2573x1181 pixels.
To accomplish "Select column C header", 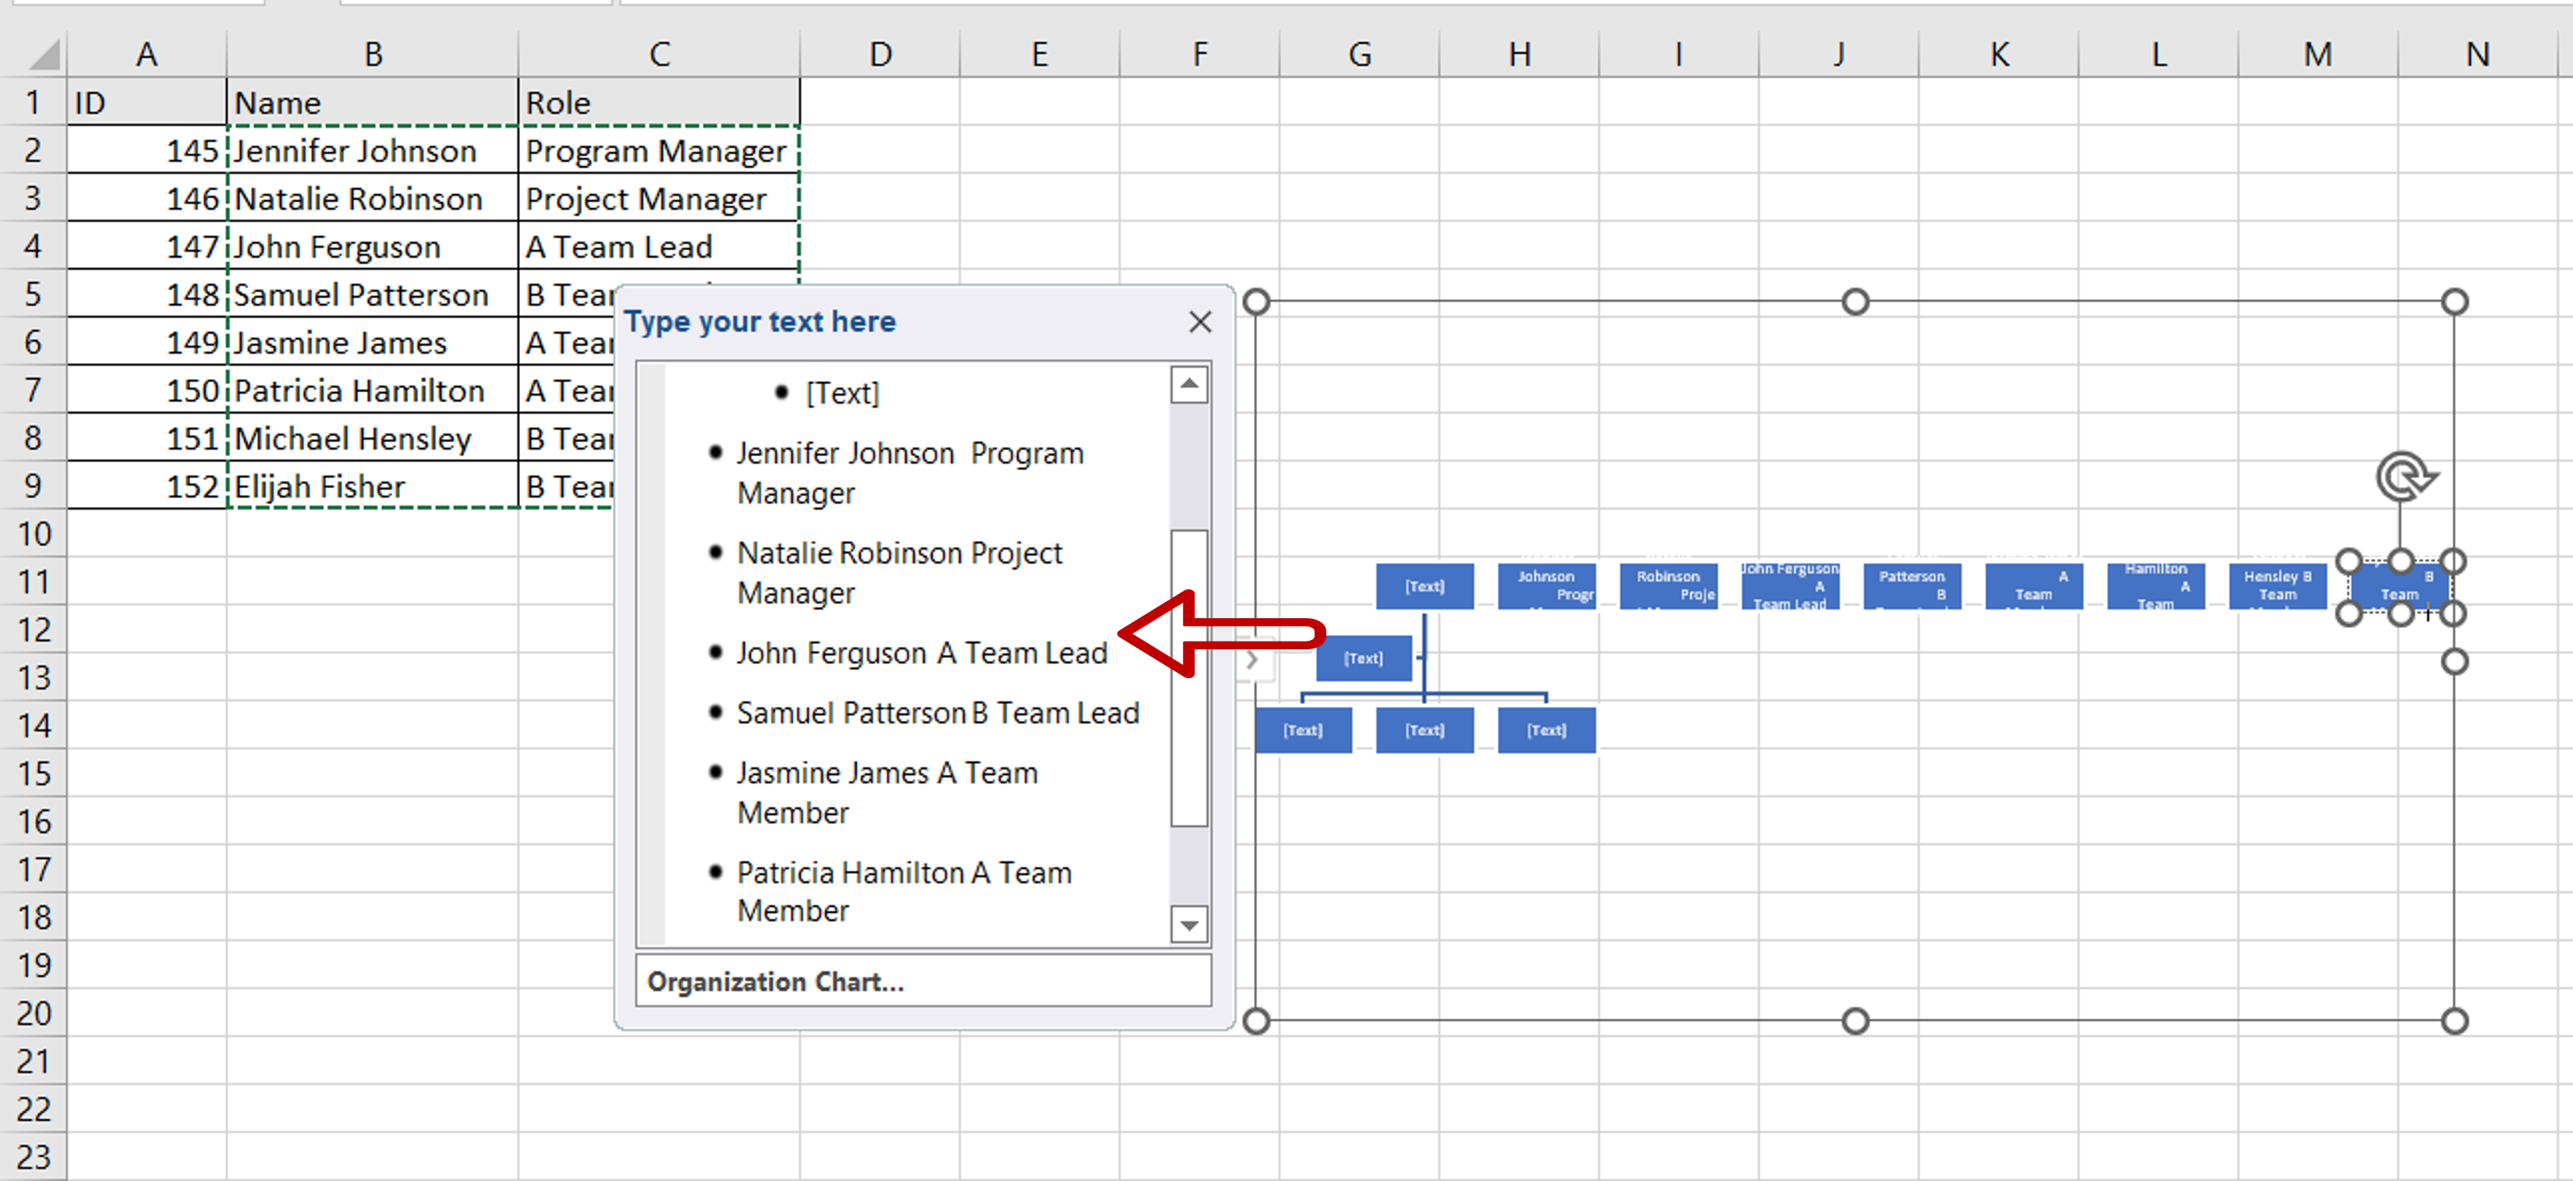I will coord(658,54).
